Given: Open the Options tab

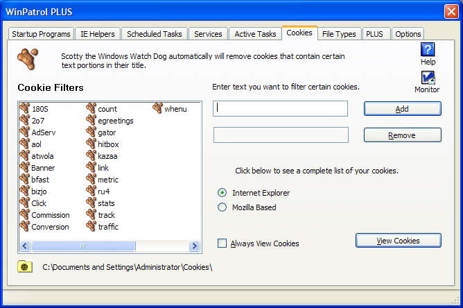Looking at the screenshot, I should click(x=408, y=34).
